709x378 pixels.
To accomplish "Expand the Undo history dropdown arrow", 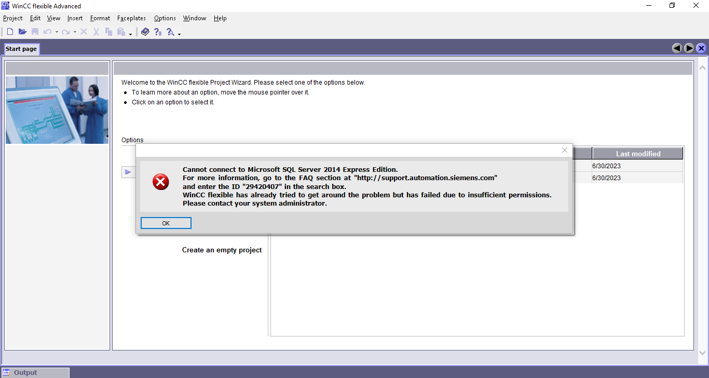I will click(57, 32).
